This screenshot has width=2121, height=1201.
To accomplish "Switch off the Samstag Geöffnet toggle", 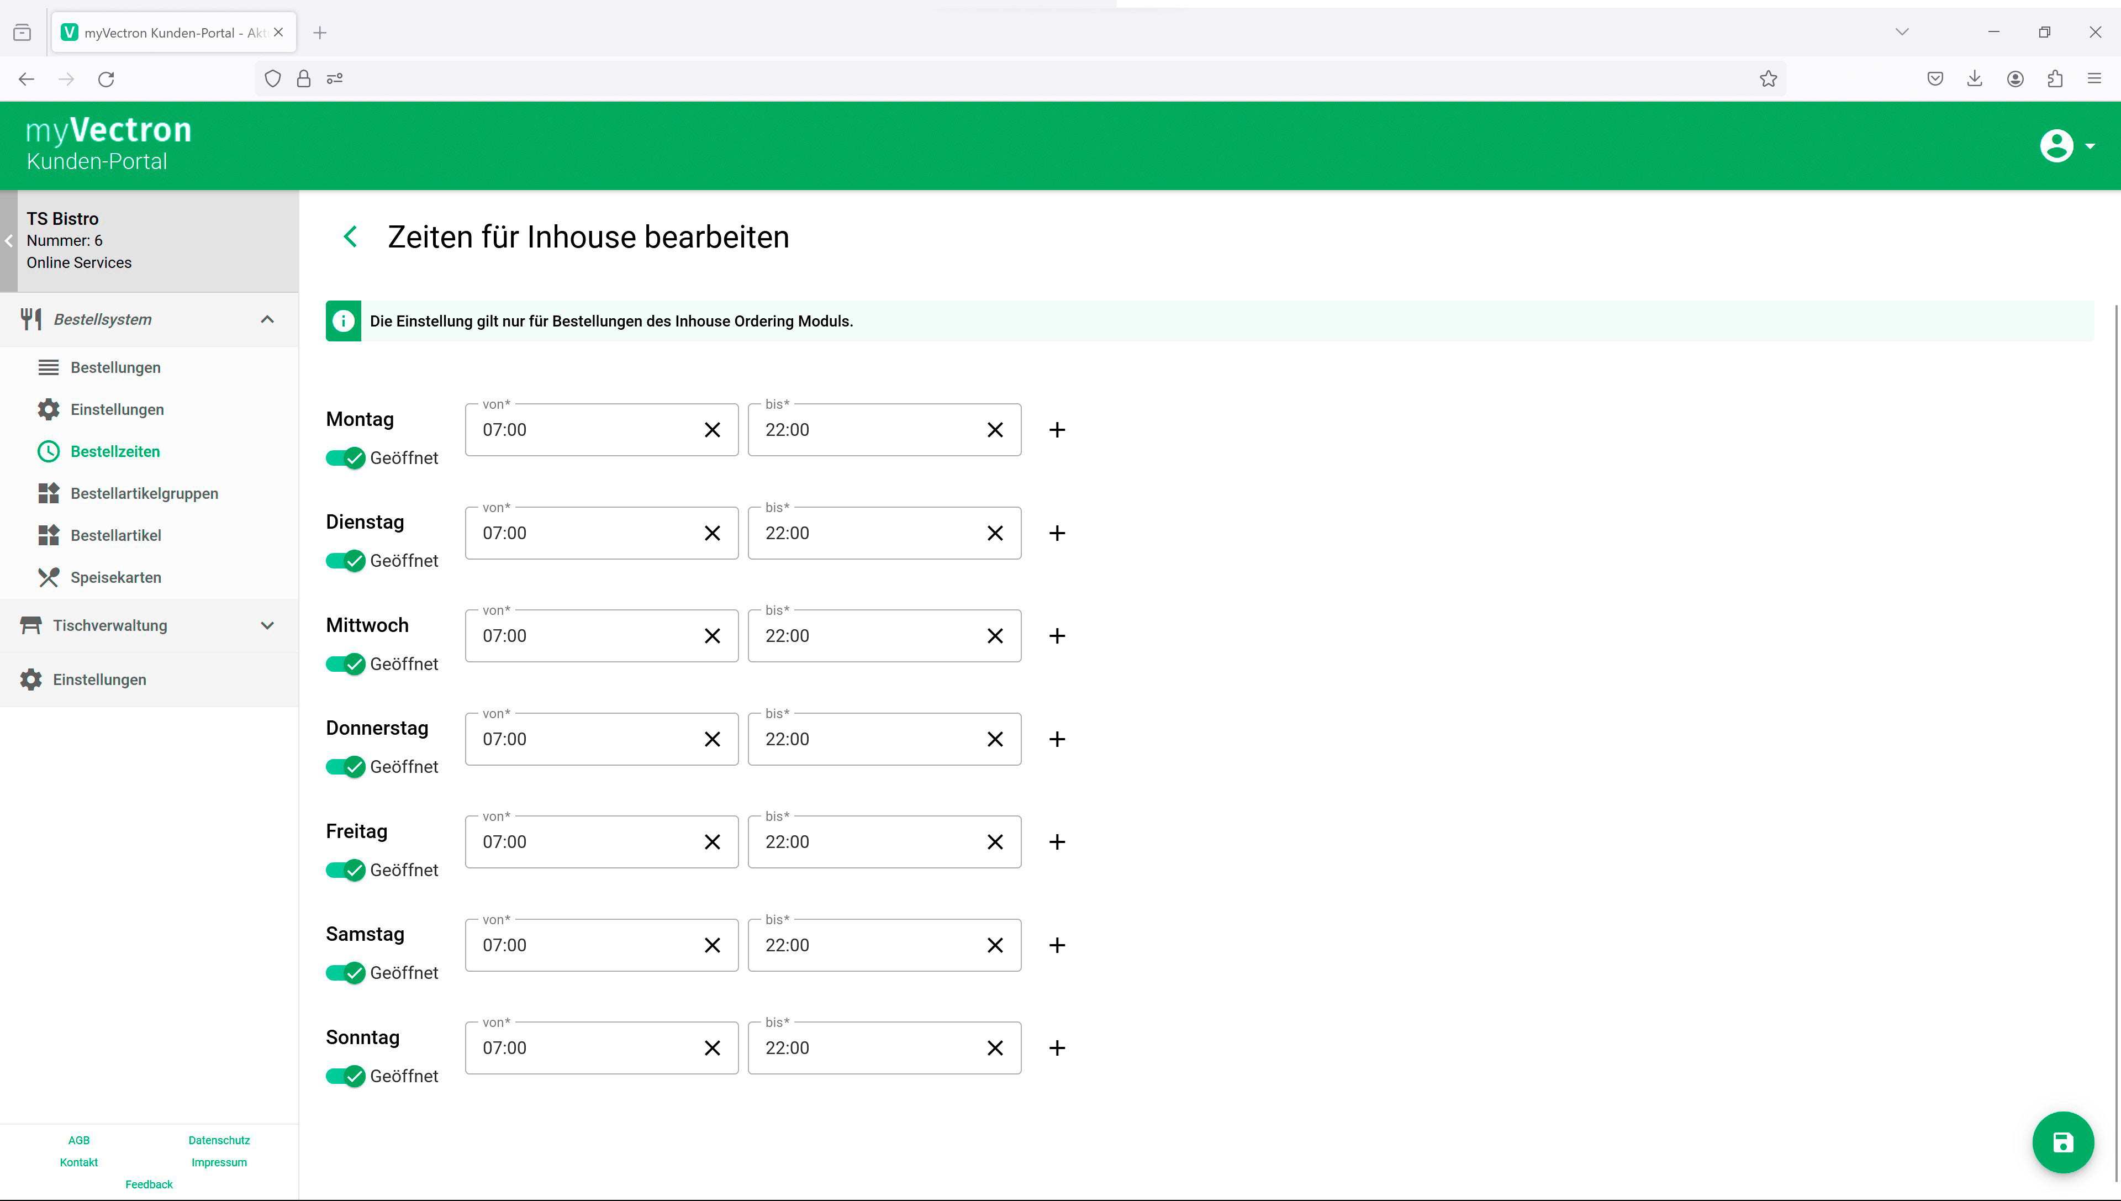I will coord(345,973).
